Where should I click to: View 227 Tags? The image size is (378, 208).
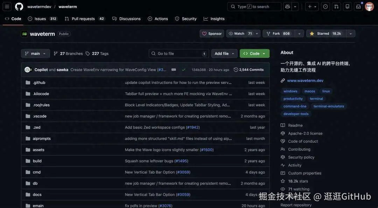pos(97,53)
